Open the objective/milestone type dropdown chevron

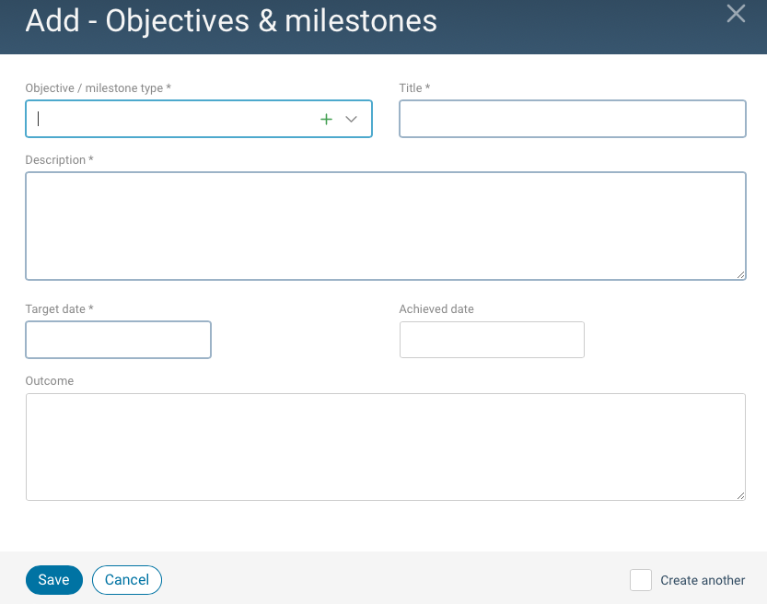(351, 119)
